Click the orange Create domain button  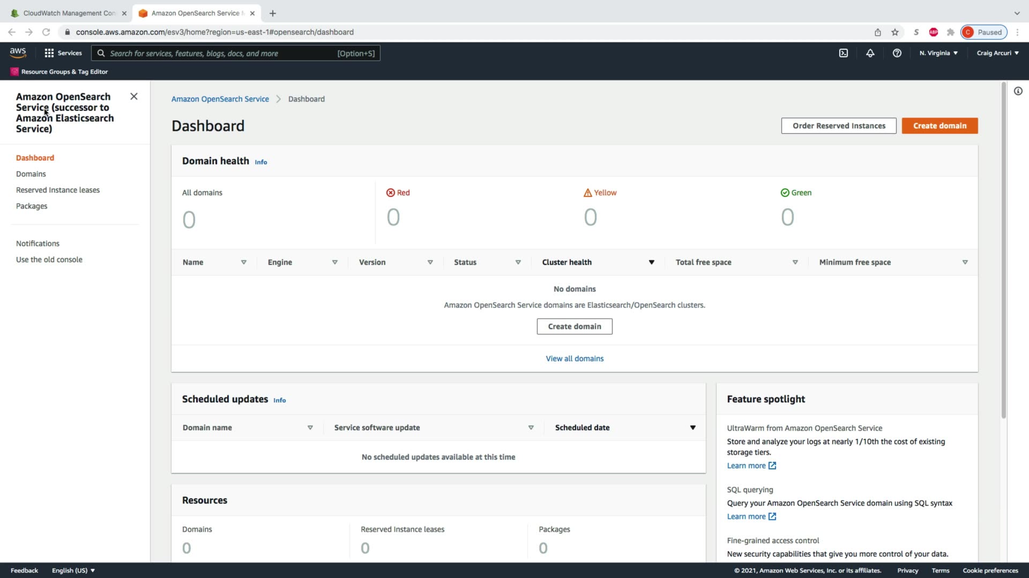click(x=939, y=126)
